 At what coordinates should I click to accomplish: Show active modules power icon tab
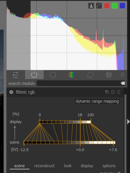pyautogui.click(x=34, y=75)
